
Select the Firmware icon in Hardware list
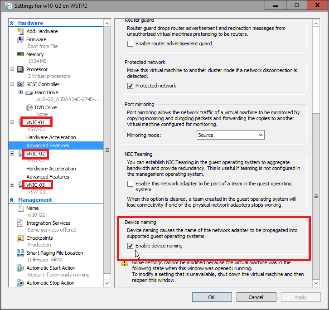[20, 39]
